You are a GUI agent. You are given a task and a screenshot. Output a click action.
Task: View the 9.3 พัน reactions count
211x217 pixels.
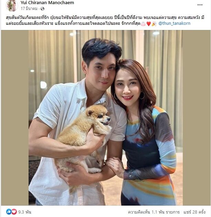point(25,212)
